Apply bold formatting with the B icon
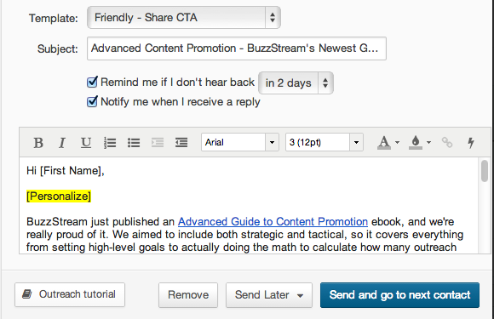Screen dimensions: 494x319 pyautogui.click(x=38, y=143)
